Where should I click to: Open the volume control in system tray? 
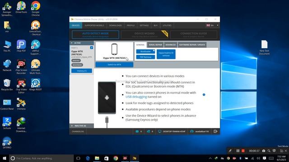point(258,158)
